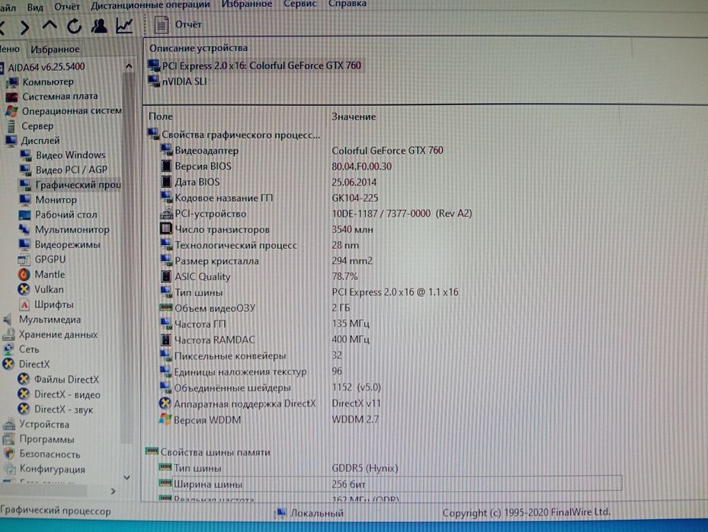Viewport: 708px width, 532px height.
Task: Click the Версия WDDM Windows icon
Action: point(165,419)
